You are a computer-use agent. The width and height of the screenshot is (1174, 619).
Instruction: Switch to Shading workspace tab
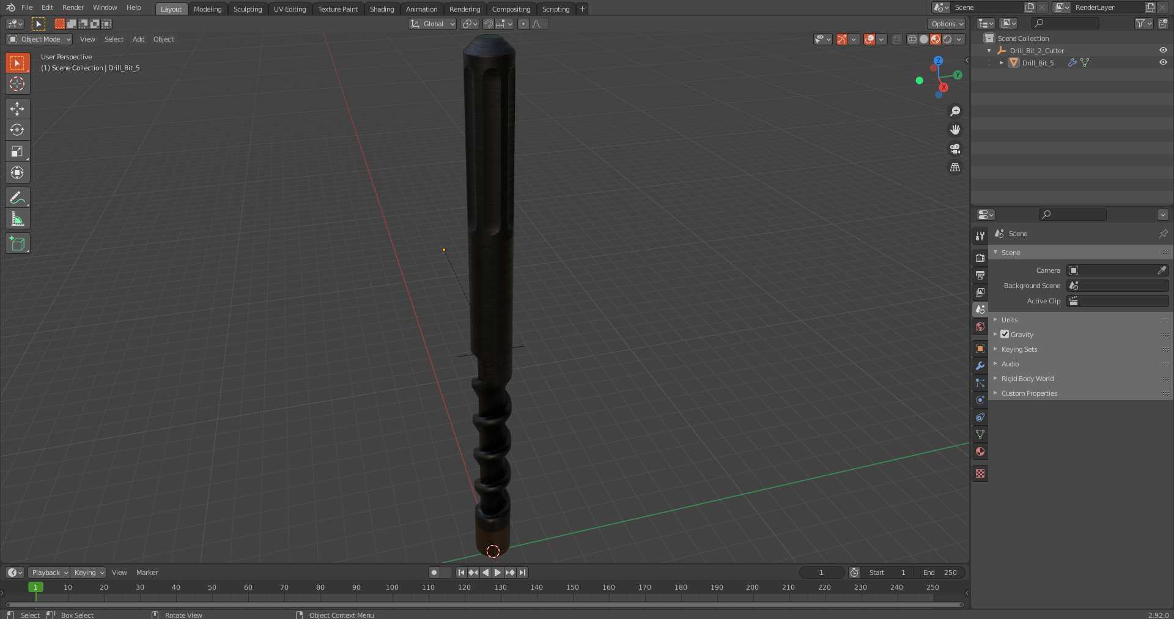(382, 9)
